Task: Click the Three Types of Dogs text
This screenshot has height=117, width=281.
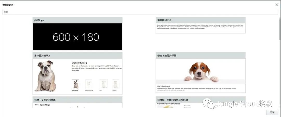Action: 42,105
